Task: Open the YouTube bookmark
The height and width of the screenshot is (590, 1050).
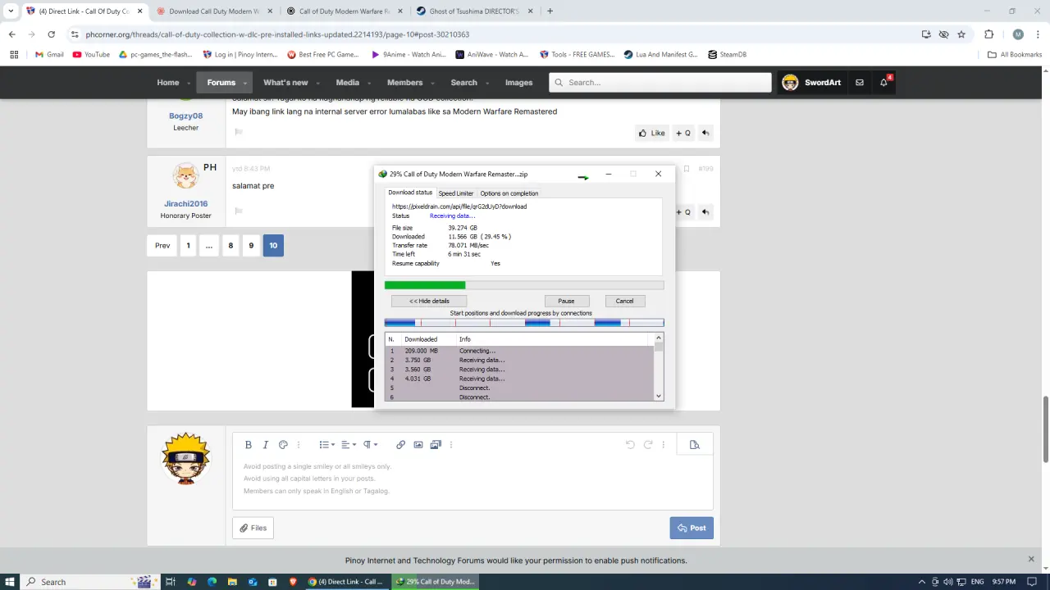Action: [91, 55]
